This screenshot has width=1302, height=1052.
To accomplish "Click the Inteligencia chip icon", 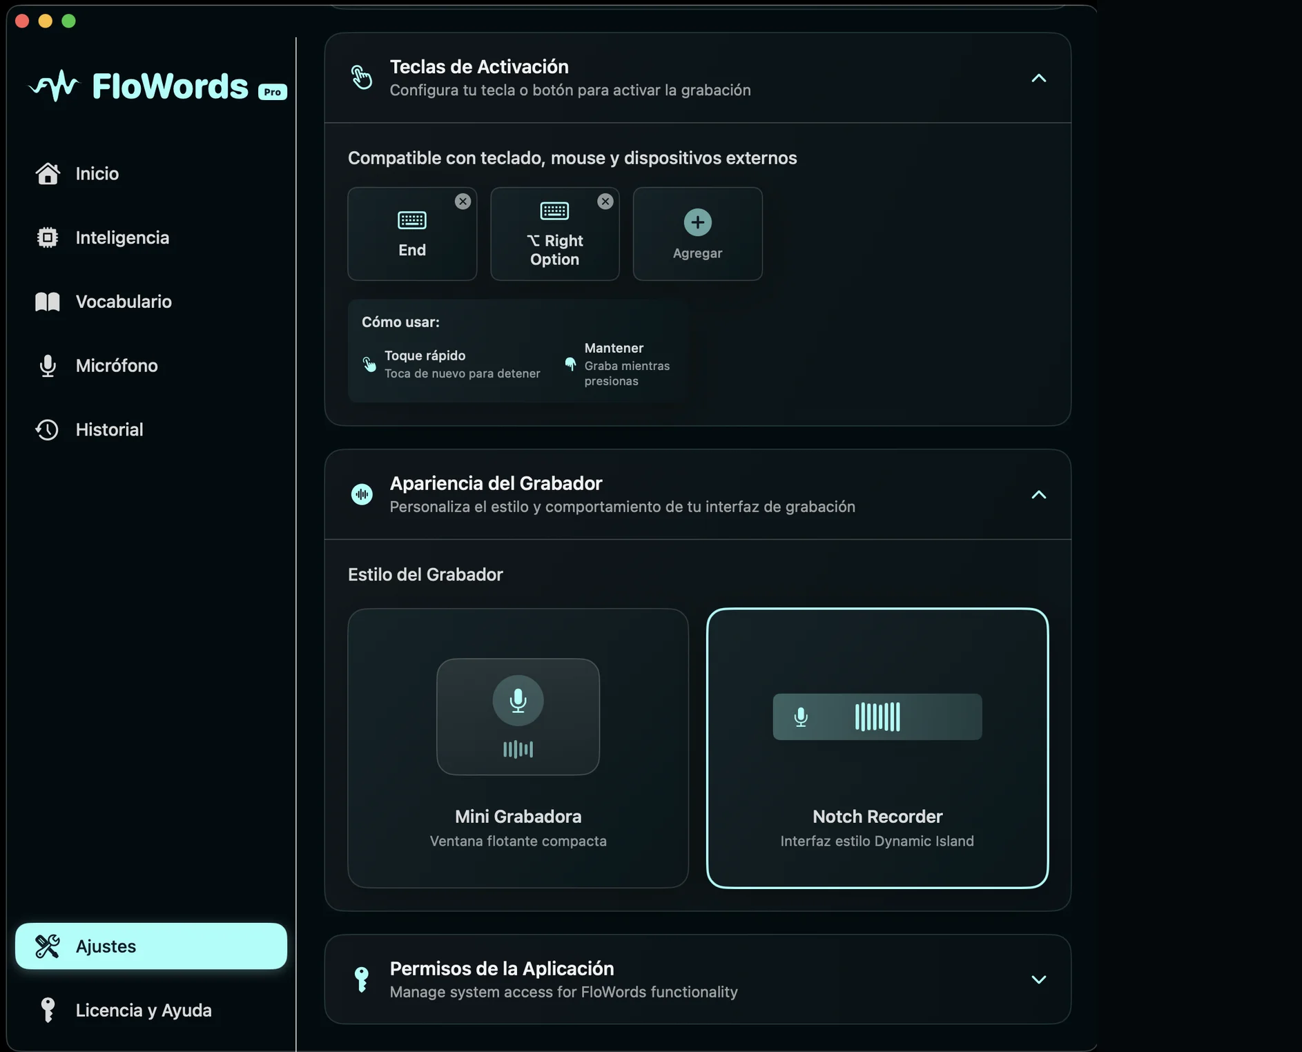I will pyautogui.click(x=48, y=237).
